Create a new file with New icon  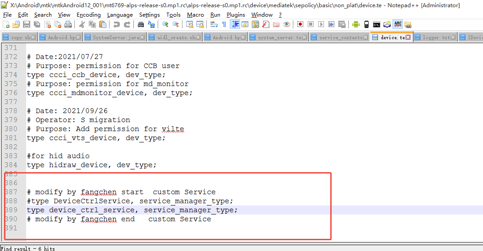coord(6,25)
